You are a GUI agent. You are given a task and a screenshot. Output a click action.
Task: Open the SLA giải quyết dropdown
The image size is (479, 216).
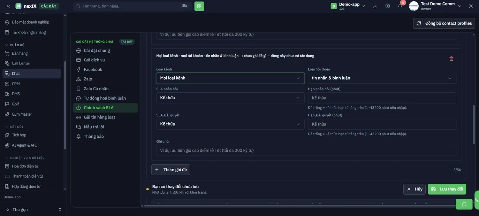[230, 124]
